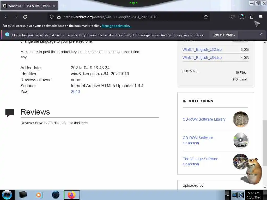The height and width of the screenshot is (200, 267).
Task: Click the scrollbar up arrow
Action: pyautogui.click(x=265, y=43)
